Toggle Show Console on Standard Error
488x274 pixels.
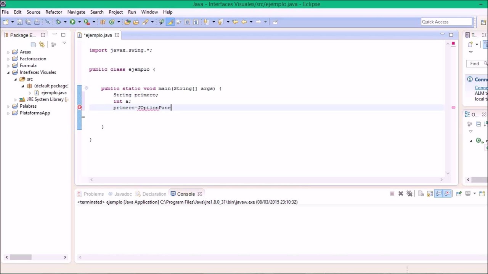click(x=448, y=194)
